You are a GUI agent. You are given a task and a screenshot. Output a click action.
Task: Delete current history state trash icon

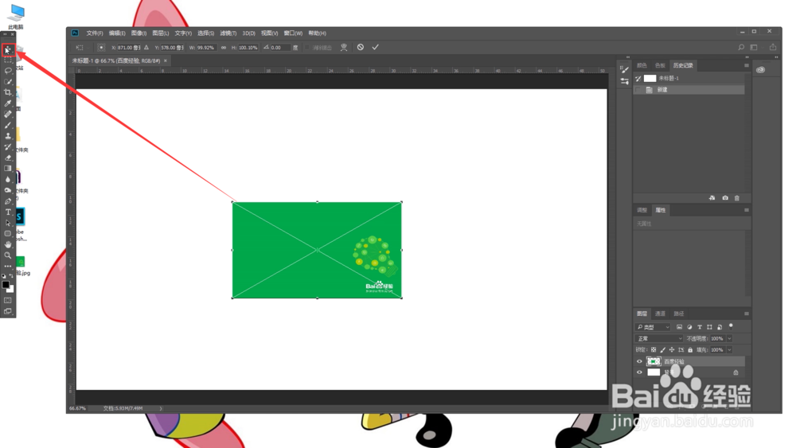pyautogui.click(x=737, y=198)
